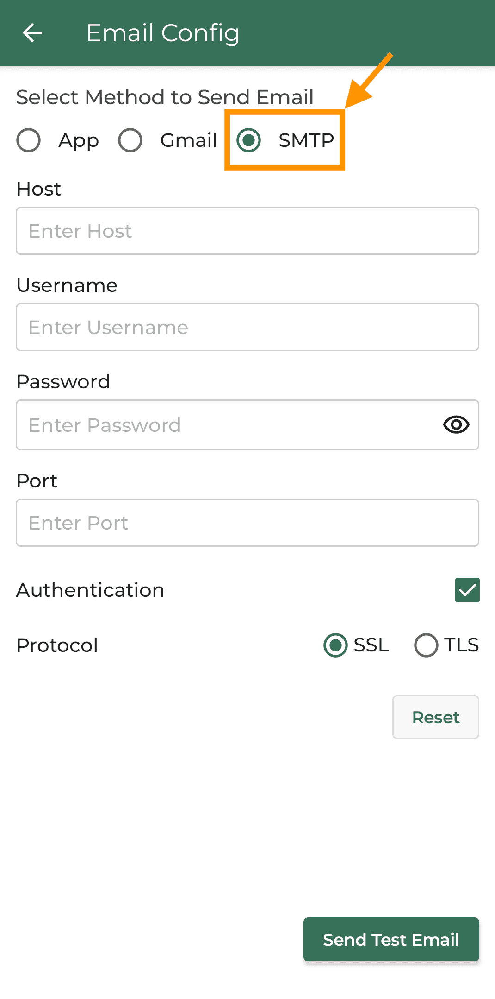
Task: Click Send Test Email
Action: [391, 939]
